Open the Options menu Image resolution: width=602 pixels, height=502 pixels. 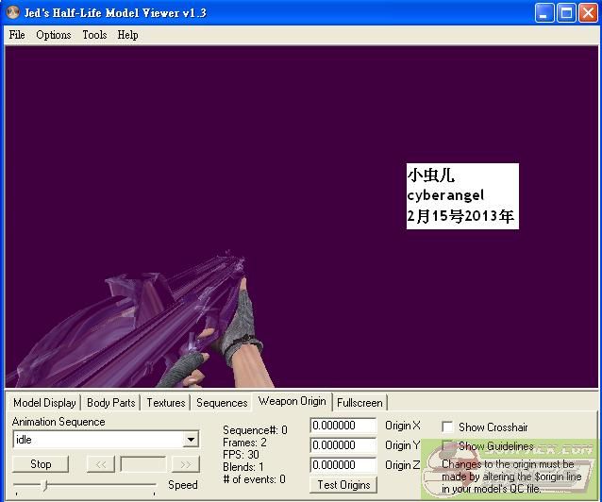tap(54, 35)
